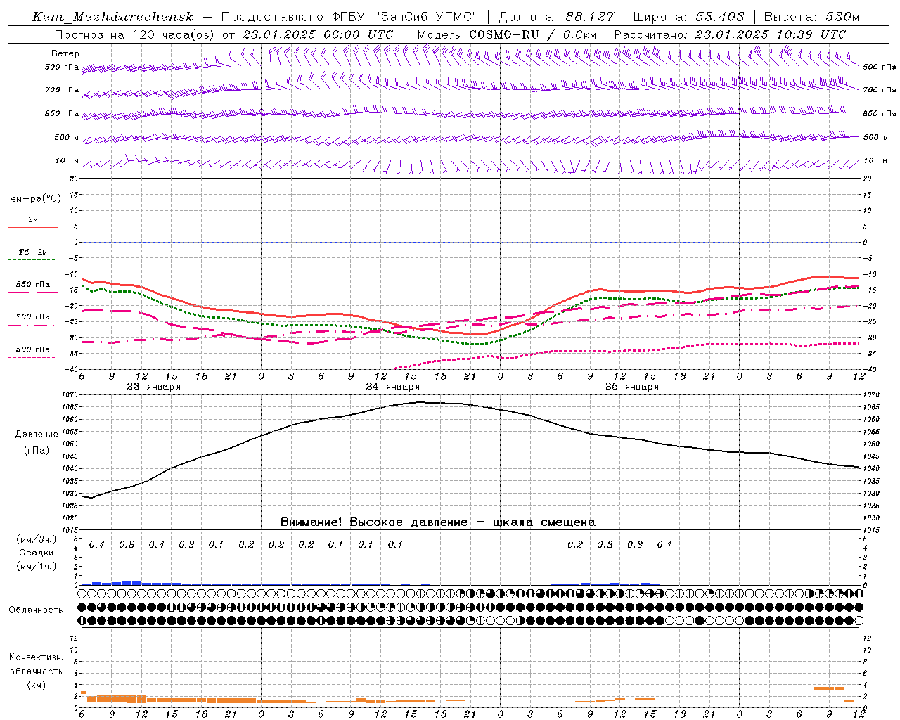The width and height of the screenshot is (900, 720).
Task: Click the "Td 2м" dew point legend label
Action: click(x=33, y=252)
